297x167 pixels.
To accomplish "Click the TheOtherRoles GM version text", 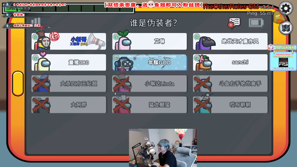I will coord(238,7).
